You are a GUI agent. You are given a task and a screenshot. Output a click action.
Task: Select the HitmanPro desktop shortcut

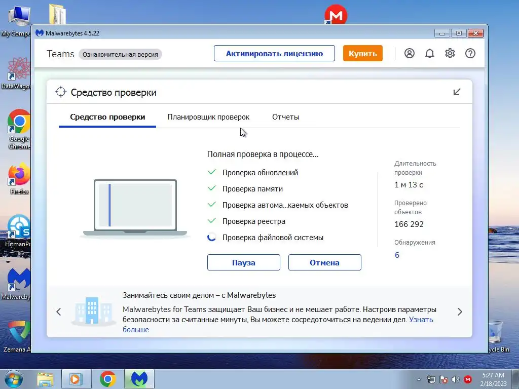click(18, 231)
